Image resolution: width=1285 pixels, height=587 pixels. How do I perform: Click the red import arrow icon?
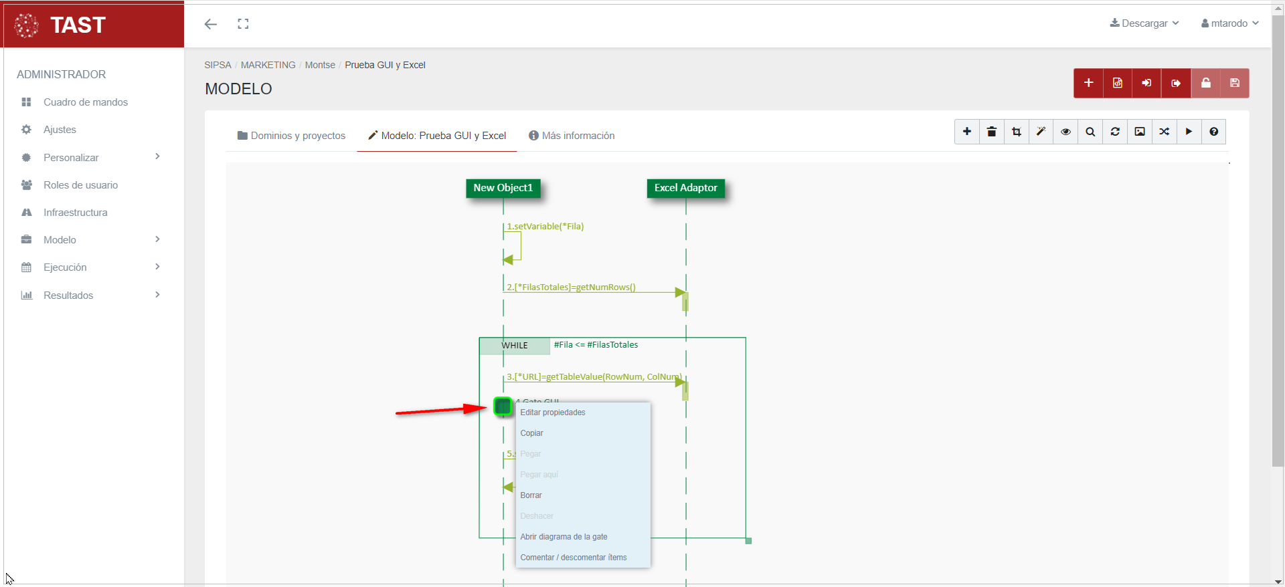coord(1146,83)
